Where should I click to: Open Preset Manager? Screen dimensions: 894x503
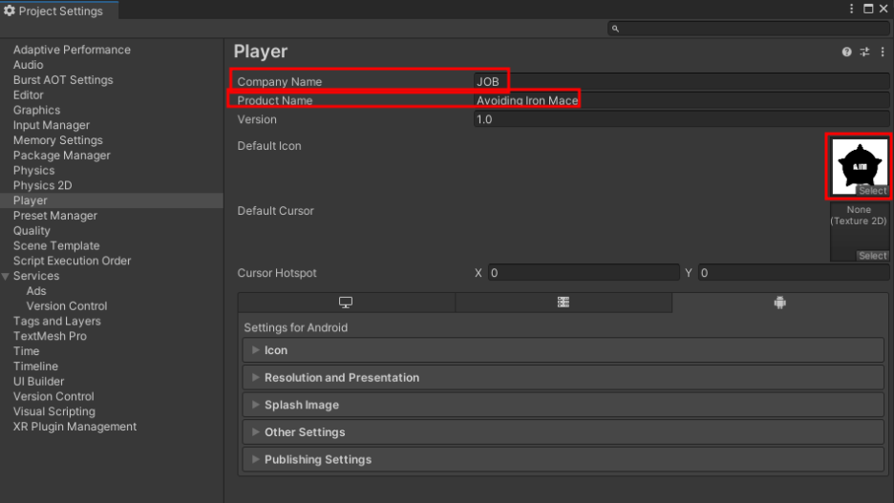tap(54, 216)
